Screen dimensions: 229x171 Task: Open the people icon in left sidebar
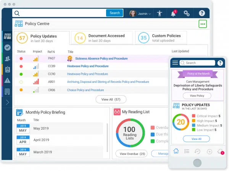(7, 59)
